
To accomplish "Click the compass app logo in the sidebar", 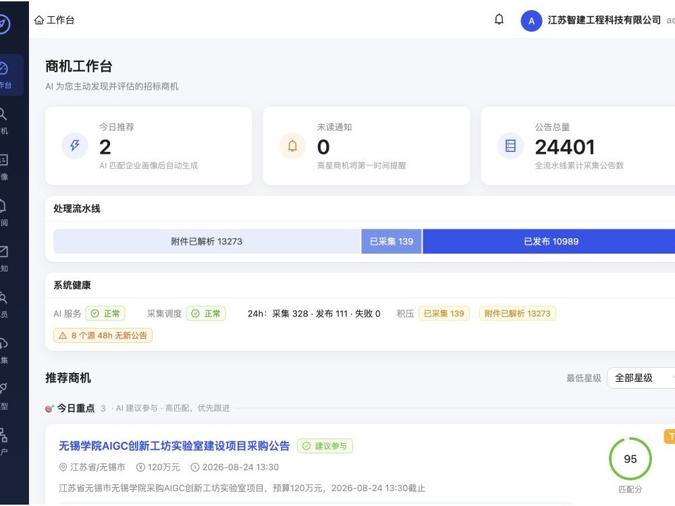I will (x=3, y=24).
